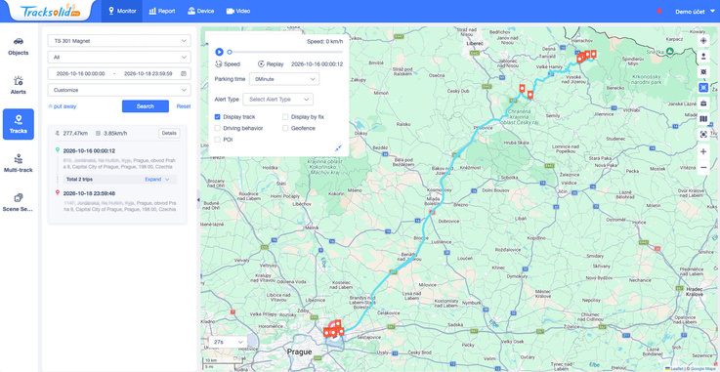Open the Alerts sidebar panel
The width and height of the screenshot is (720, 372).
click(x=19, y=85)
